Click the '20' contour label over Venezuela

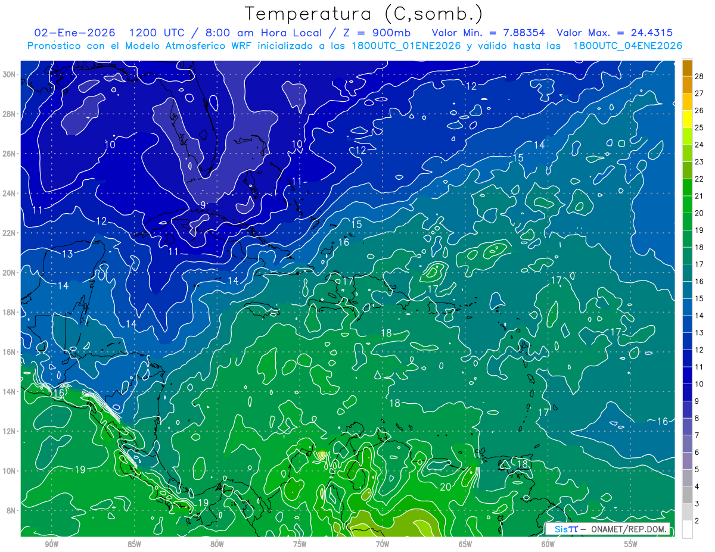(x=445, y=486)
